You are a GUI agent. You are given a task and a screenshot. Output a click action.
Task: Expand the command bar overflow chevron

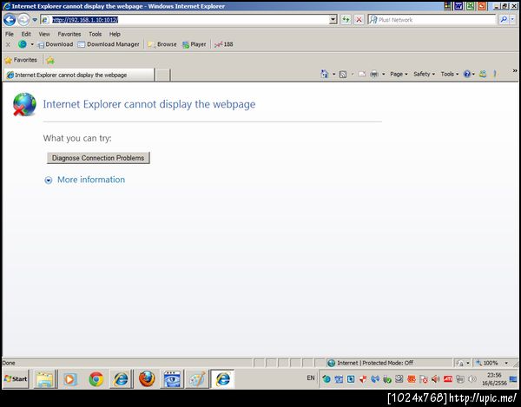pyautogui.click(x=515, y=70)
